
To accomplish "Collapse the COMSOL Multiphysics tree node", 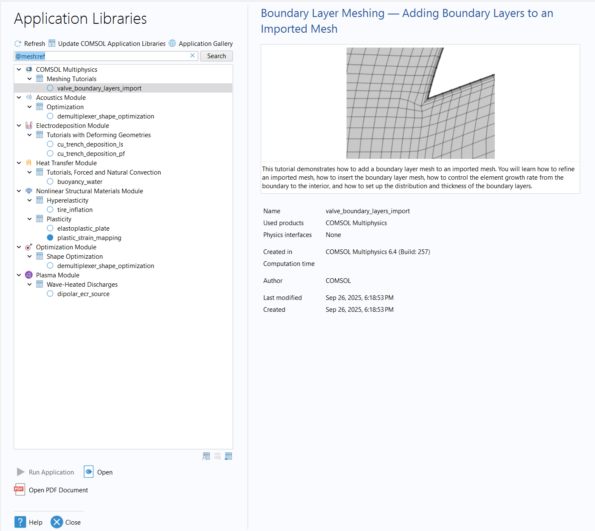I will 19,69.
